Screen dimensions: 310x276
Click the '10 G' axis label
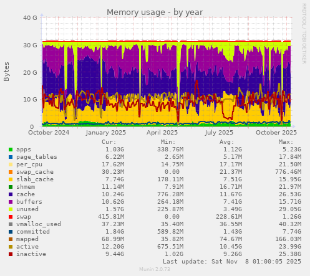tap(30, 100)
